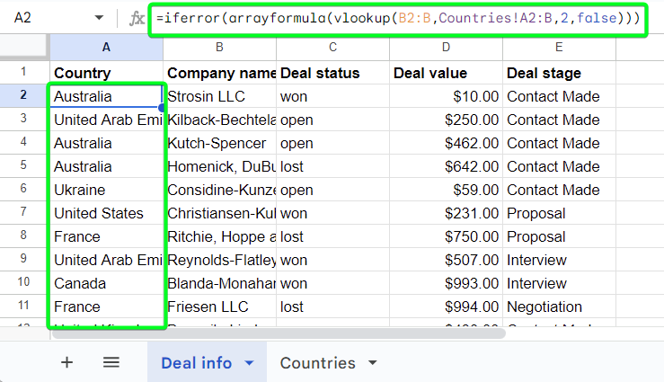This screenshot has height=382, width=664.
Task: Select 'lost' status for Friesen LLC
Action: pos(332,306)
